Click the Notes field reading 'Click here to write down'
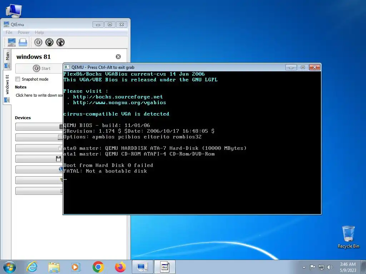Viewport: 366px width, 274px height. pyautogui.click(x=39, y=95)
